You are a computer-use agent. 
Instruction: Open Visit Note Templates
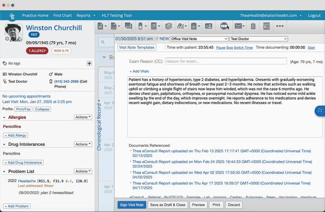click(x=137, y=47)
